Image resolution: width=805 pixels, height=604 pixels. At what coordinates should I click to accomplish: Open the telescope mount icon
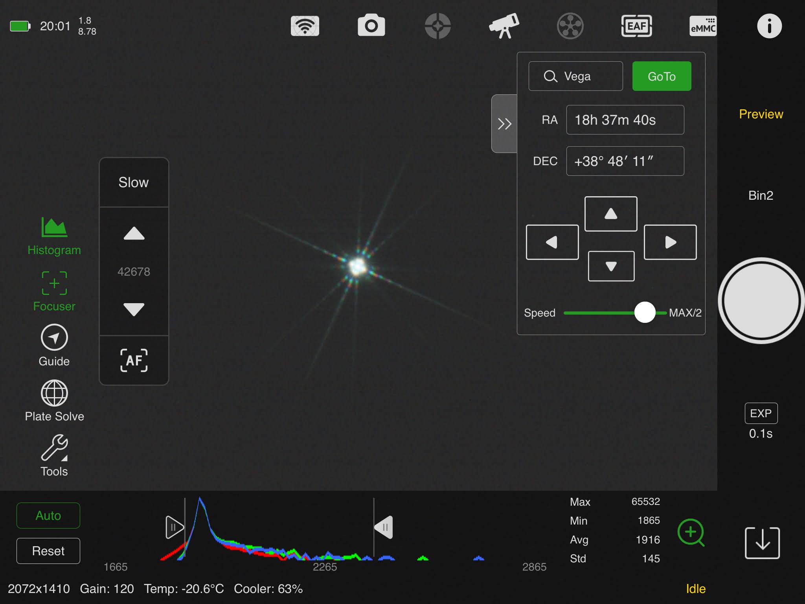[x=504, y=26]
